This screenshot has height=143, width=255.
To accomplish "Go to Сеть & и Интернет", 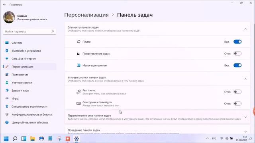I will click(29, 59).
